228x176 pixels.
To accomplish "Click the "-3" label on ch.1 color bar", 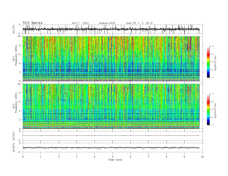I will [212, 46].
